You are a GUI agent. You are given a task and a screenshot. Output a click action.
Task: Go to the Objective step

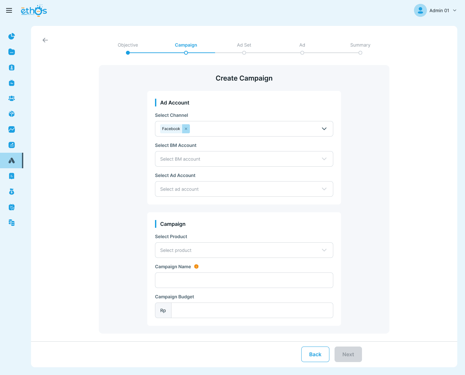(128, 45)
